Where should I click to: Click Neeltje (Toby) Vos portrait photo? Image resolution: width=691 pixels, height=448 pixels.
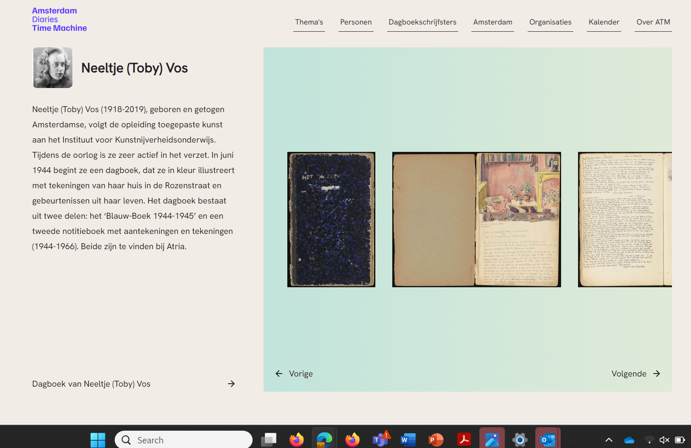click(x=53, y=68)
